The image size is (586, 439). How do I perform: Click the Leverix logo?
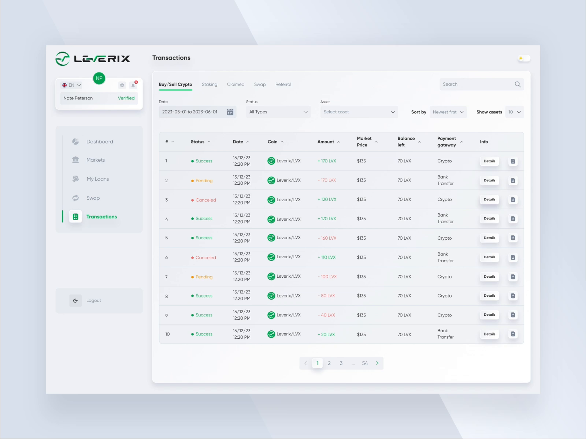click(93, 59)
